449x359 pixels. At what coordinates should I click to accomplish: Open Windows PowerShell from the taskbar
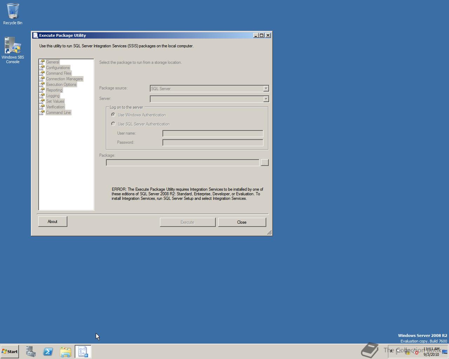tap(48, 352)
